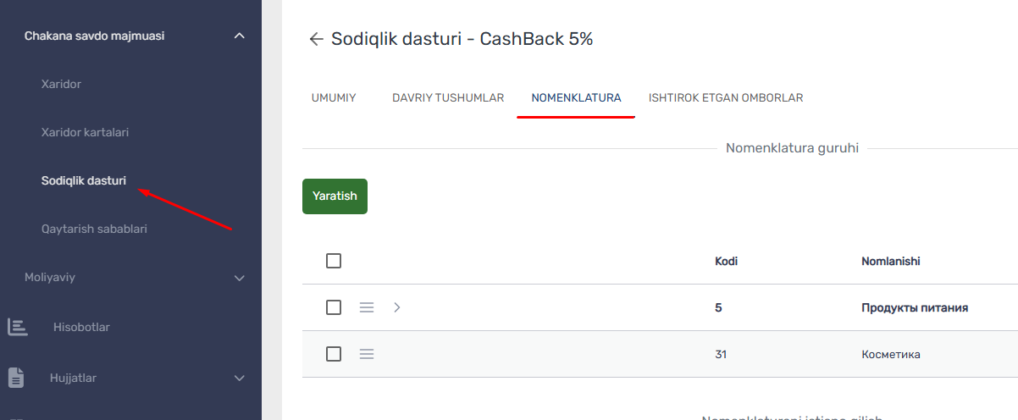Image resolution: width=1018 pixels, height=420 pixels.
Task: Open Xaridor kartalari in sidebar
Action: (85, 133)
